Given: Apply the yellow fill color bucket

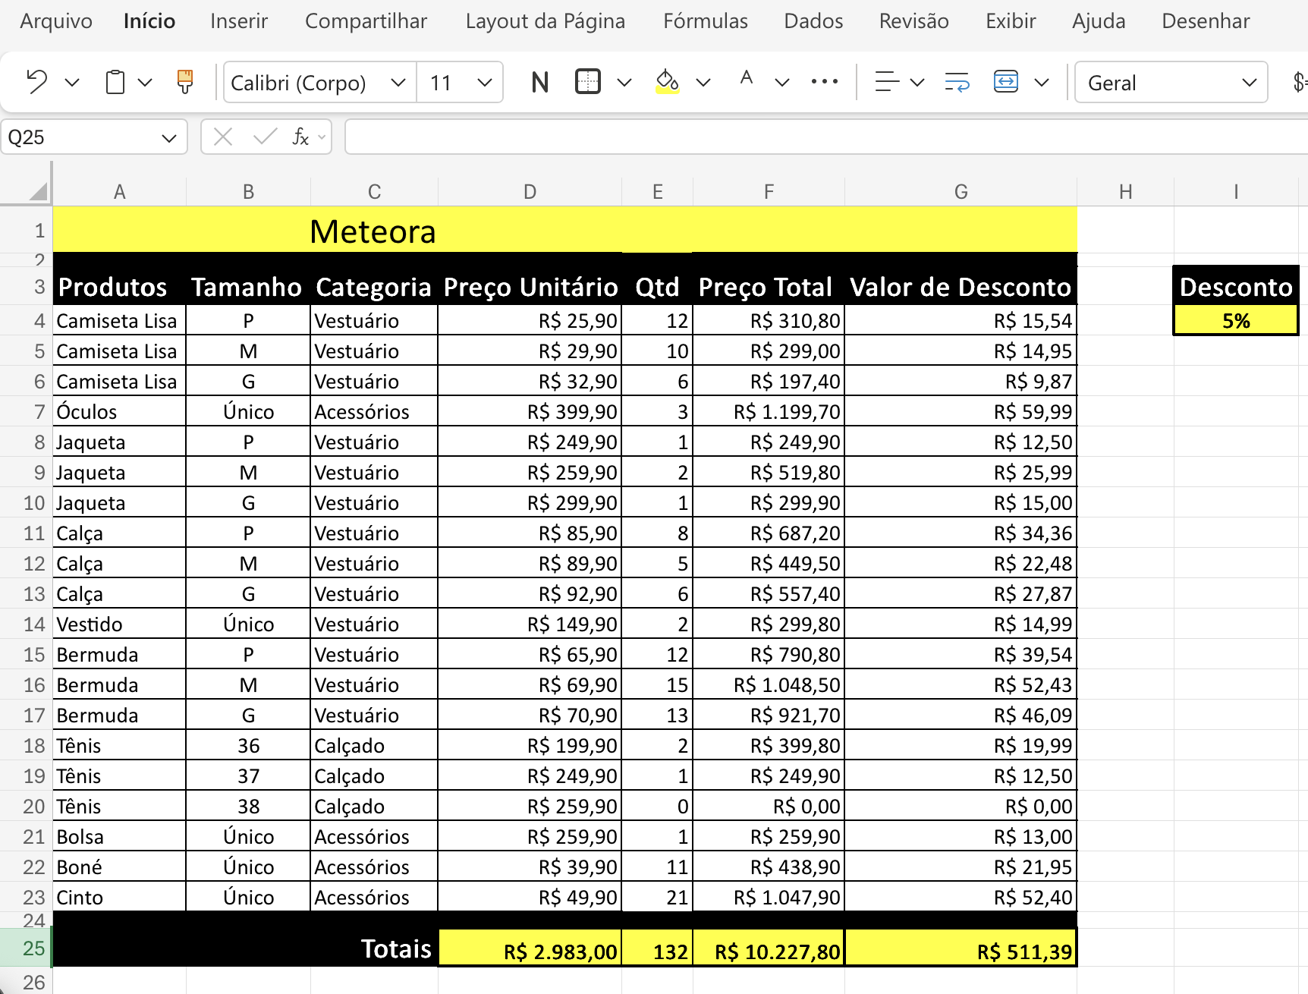Looking at the screenshot, I should [668, 82].
